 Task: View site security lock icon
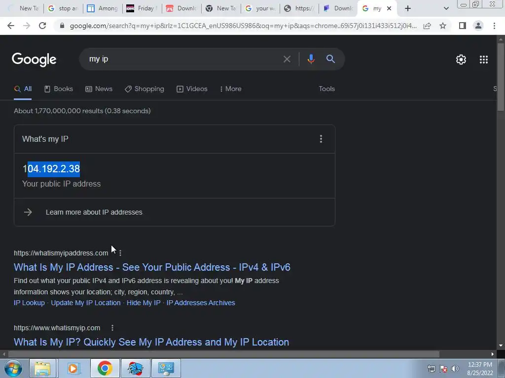tap(62, 26)
